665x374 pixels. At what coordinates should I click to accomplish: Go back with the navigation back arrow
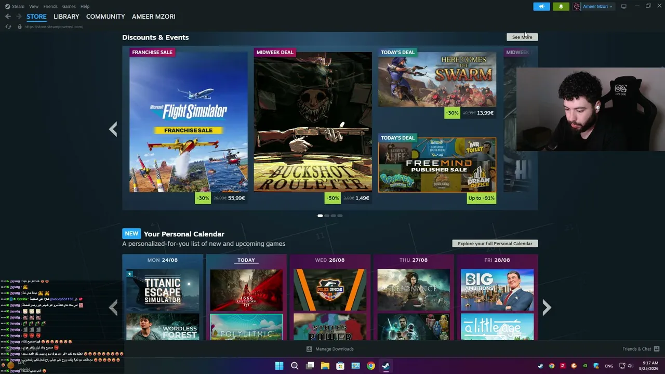coord(8,17)
